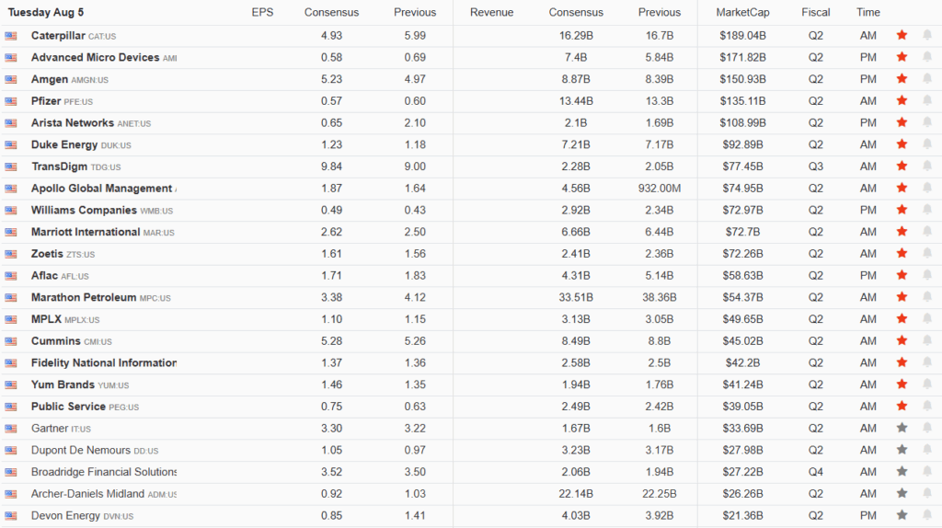
Task: Enable bell alert for Devon Energy
Action: pyautogui.click(x=927, y=516)
